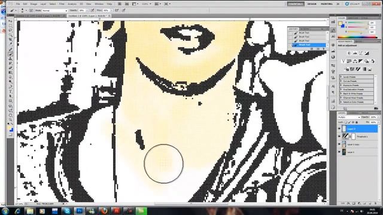The height and width of the screenshot is (215, 383).
Task: Enable airbrush mode in options bar
Action: [117, 11]
